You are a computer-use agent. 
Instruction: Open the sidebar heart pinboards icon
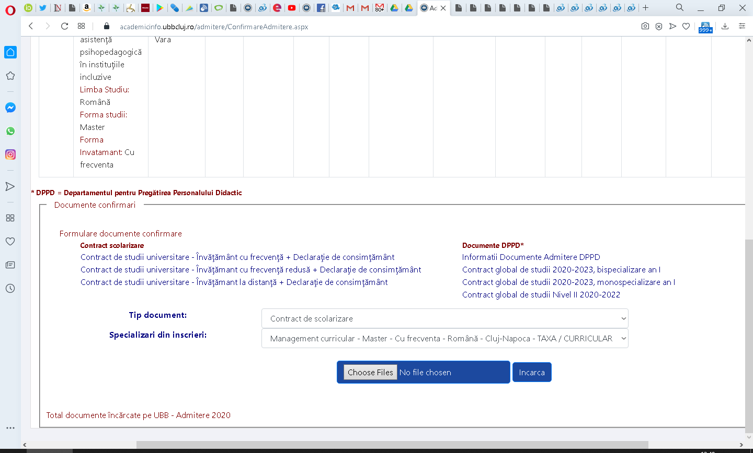point(10,242)
